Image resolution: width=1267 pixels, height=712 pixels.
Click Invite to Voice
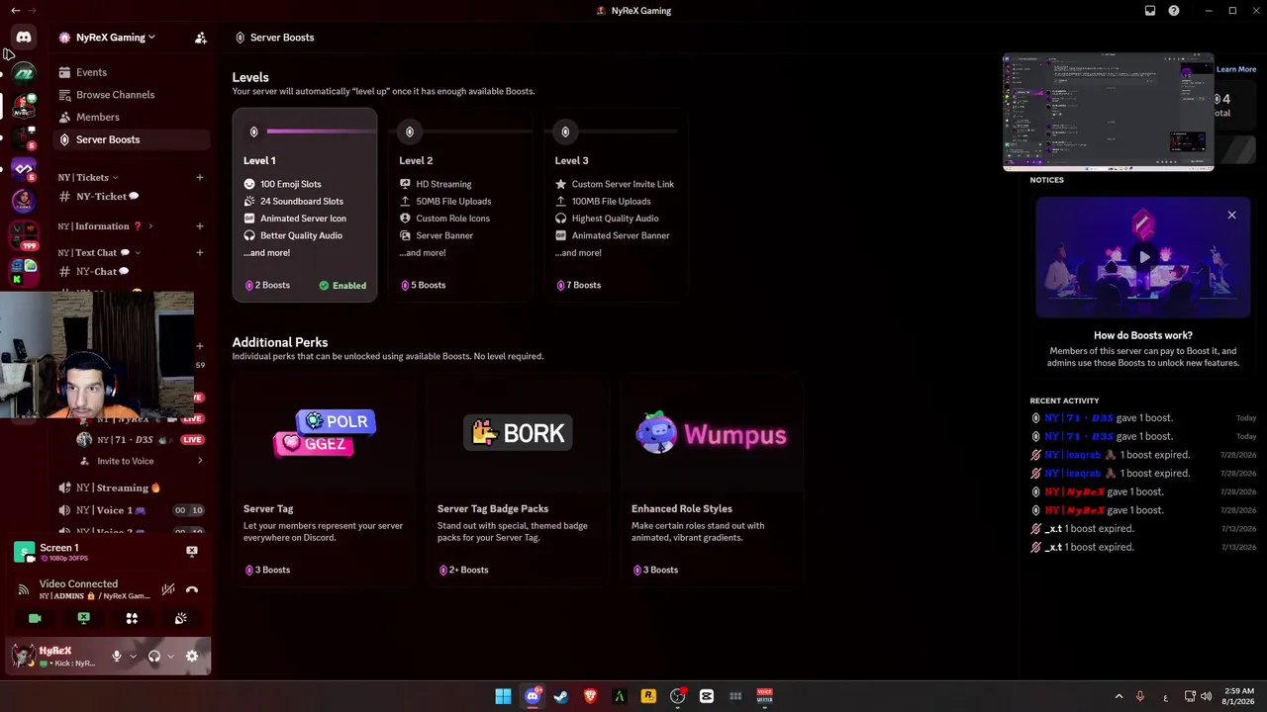point(126,461)
